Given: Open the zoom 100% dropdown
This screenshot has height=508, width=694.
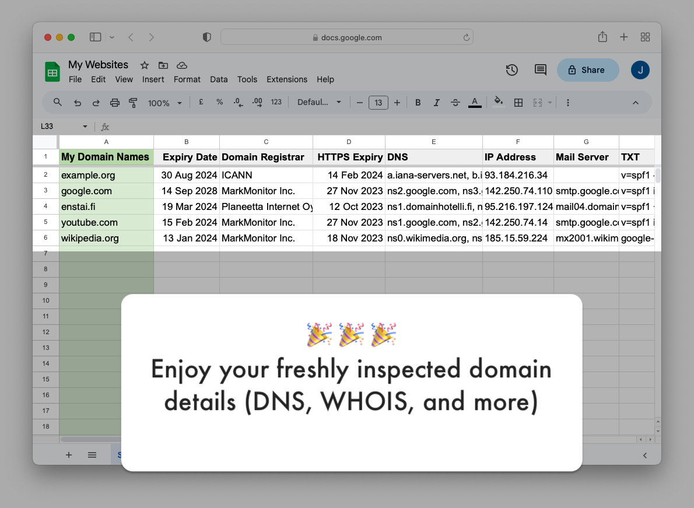Looking at the screenshot, I should tap(164, 103).
